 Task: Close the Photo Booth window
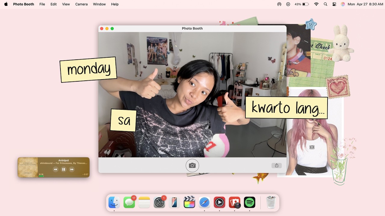102,28
